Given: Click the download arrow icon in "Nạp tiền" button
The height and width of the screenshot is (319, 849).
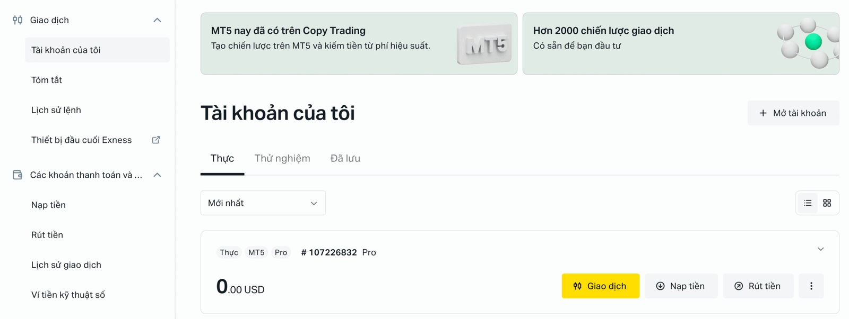Looking at the screenshot, I should 660,286.
